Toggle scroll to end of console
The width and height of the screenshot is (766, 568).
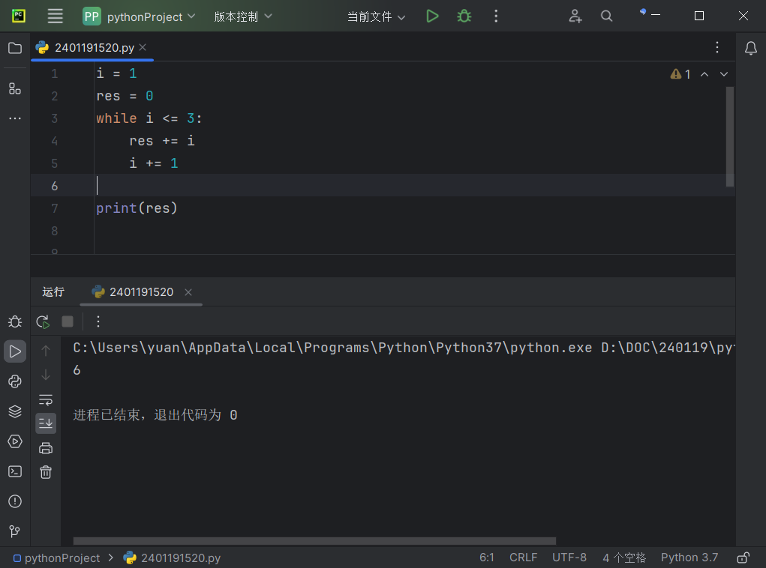coord(46,423)
